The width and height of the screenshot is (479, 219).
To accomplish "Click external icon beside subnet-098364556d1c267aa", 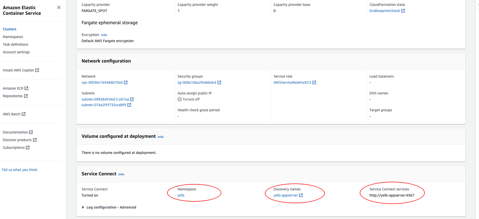I will coord(132,99).
